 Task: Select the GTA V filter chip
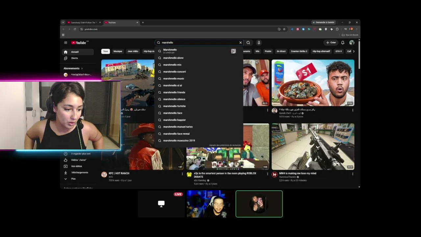338,51
